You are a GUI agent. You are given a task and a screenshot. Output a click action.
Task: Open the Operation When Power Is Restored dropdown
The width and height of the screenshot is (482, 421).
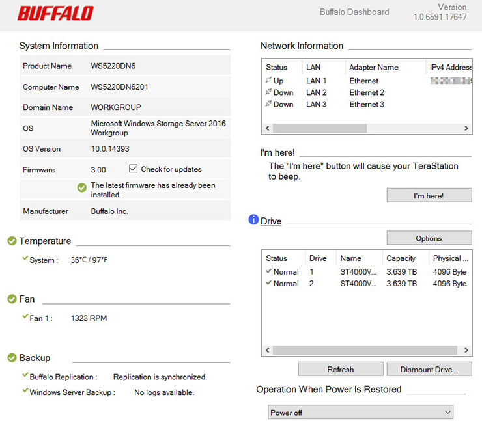point(360,413)
